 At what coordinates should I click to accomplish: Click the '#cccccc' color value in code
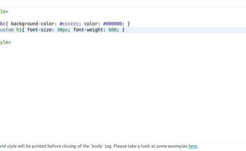click(69, 24)
